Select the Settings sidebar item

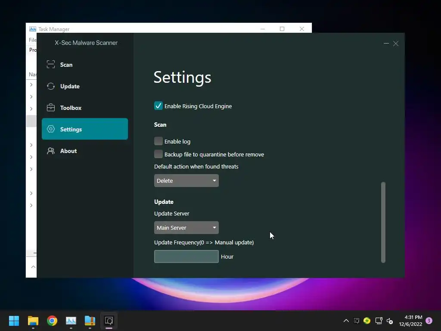(85, 129)
